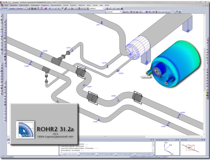Image resolution: width=210 pixels, height=160 pixels.
Task: Click the status bar text Knoten verschieben
Action: (x=7, y=157)
